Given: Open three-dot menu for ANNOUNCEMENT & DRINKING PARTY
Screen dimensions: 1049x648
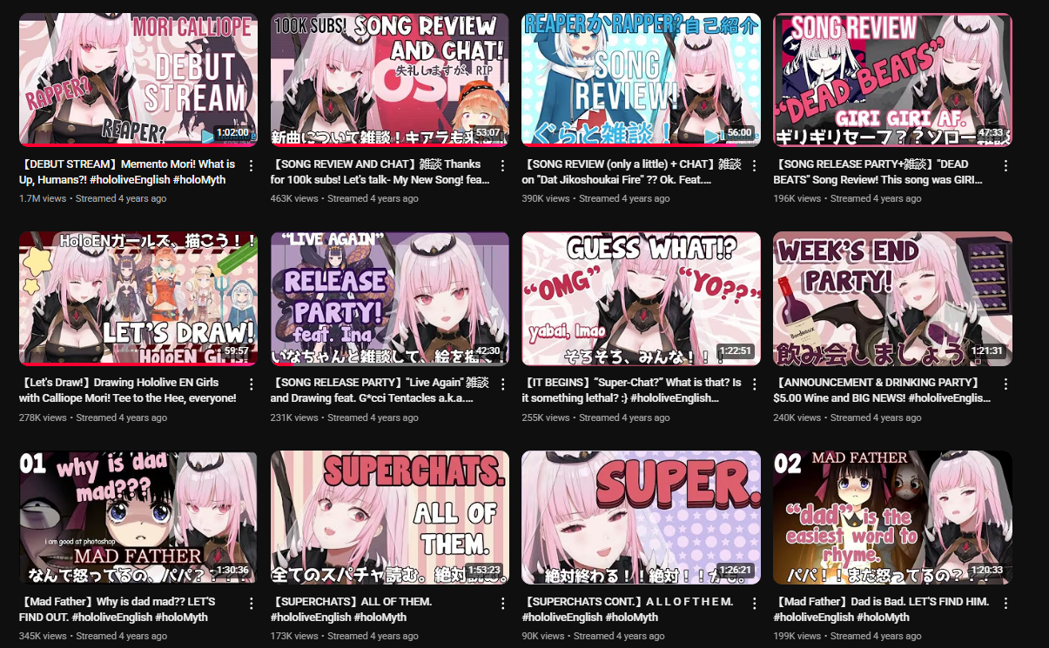Looking at the screenshot, I should click(x=1005, y=384).
